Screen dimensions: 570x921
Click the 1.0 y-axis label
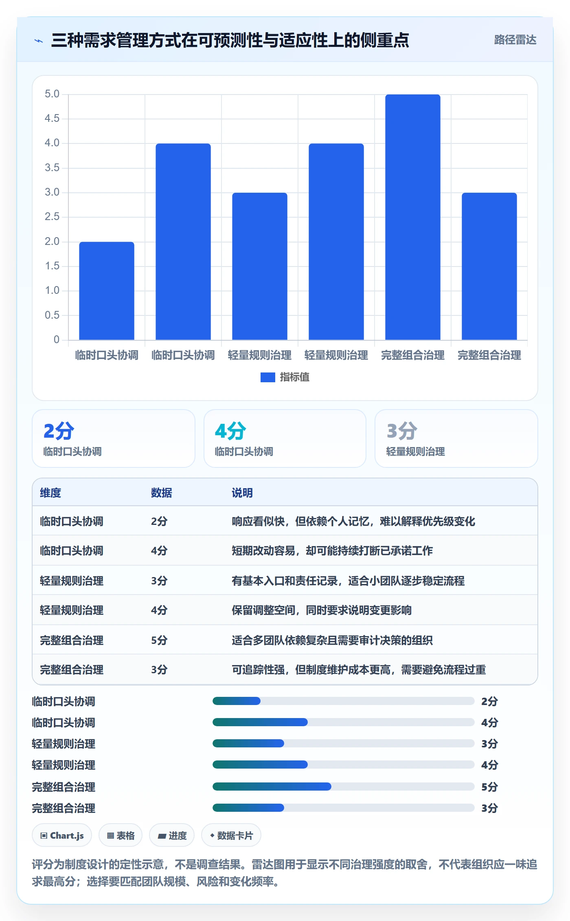(52, 291)
